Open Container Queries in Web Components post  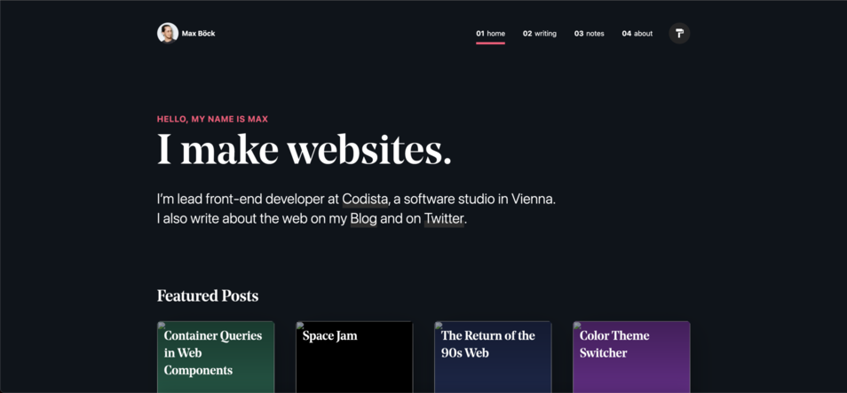216,357
